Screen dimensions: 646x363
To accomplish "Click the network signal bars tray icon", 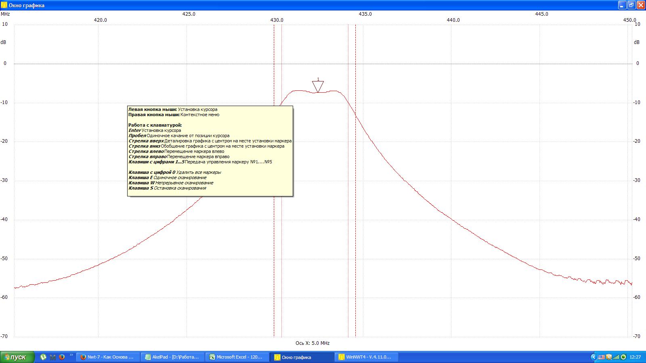I will click(616, 357).
